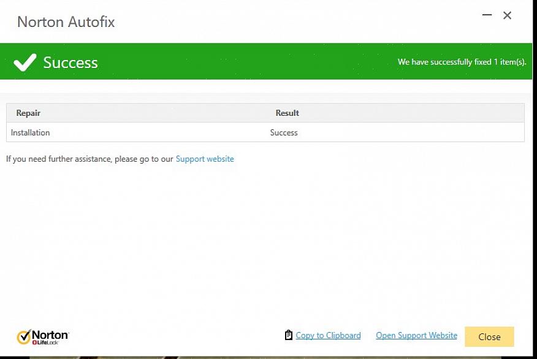Click the Norton Autofix window title
537x359 pixels.
[x=66, y=22]
